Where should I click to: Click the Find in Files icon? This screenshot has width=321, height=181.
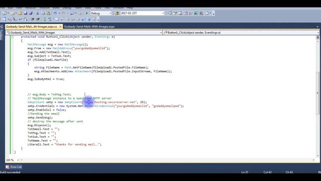117,14
